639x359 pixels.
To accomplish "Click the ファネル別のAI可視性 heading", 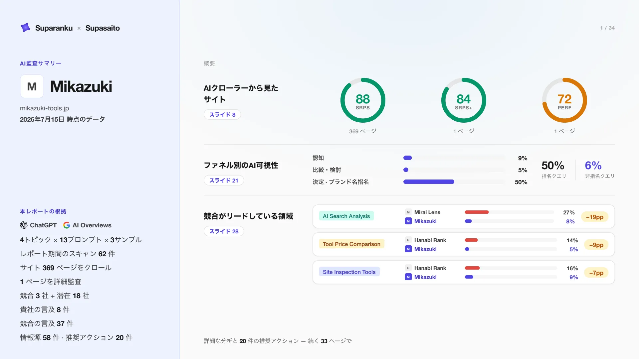I will click(x=241, y=165).
